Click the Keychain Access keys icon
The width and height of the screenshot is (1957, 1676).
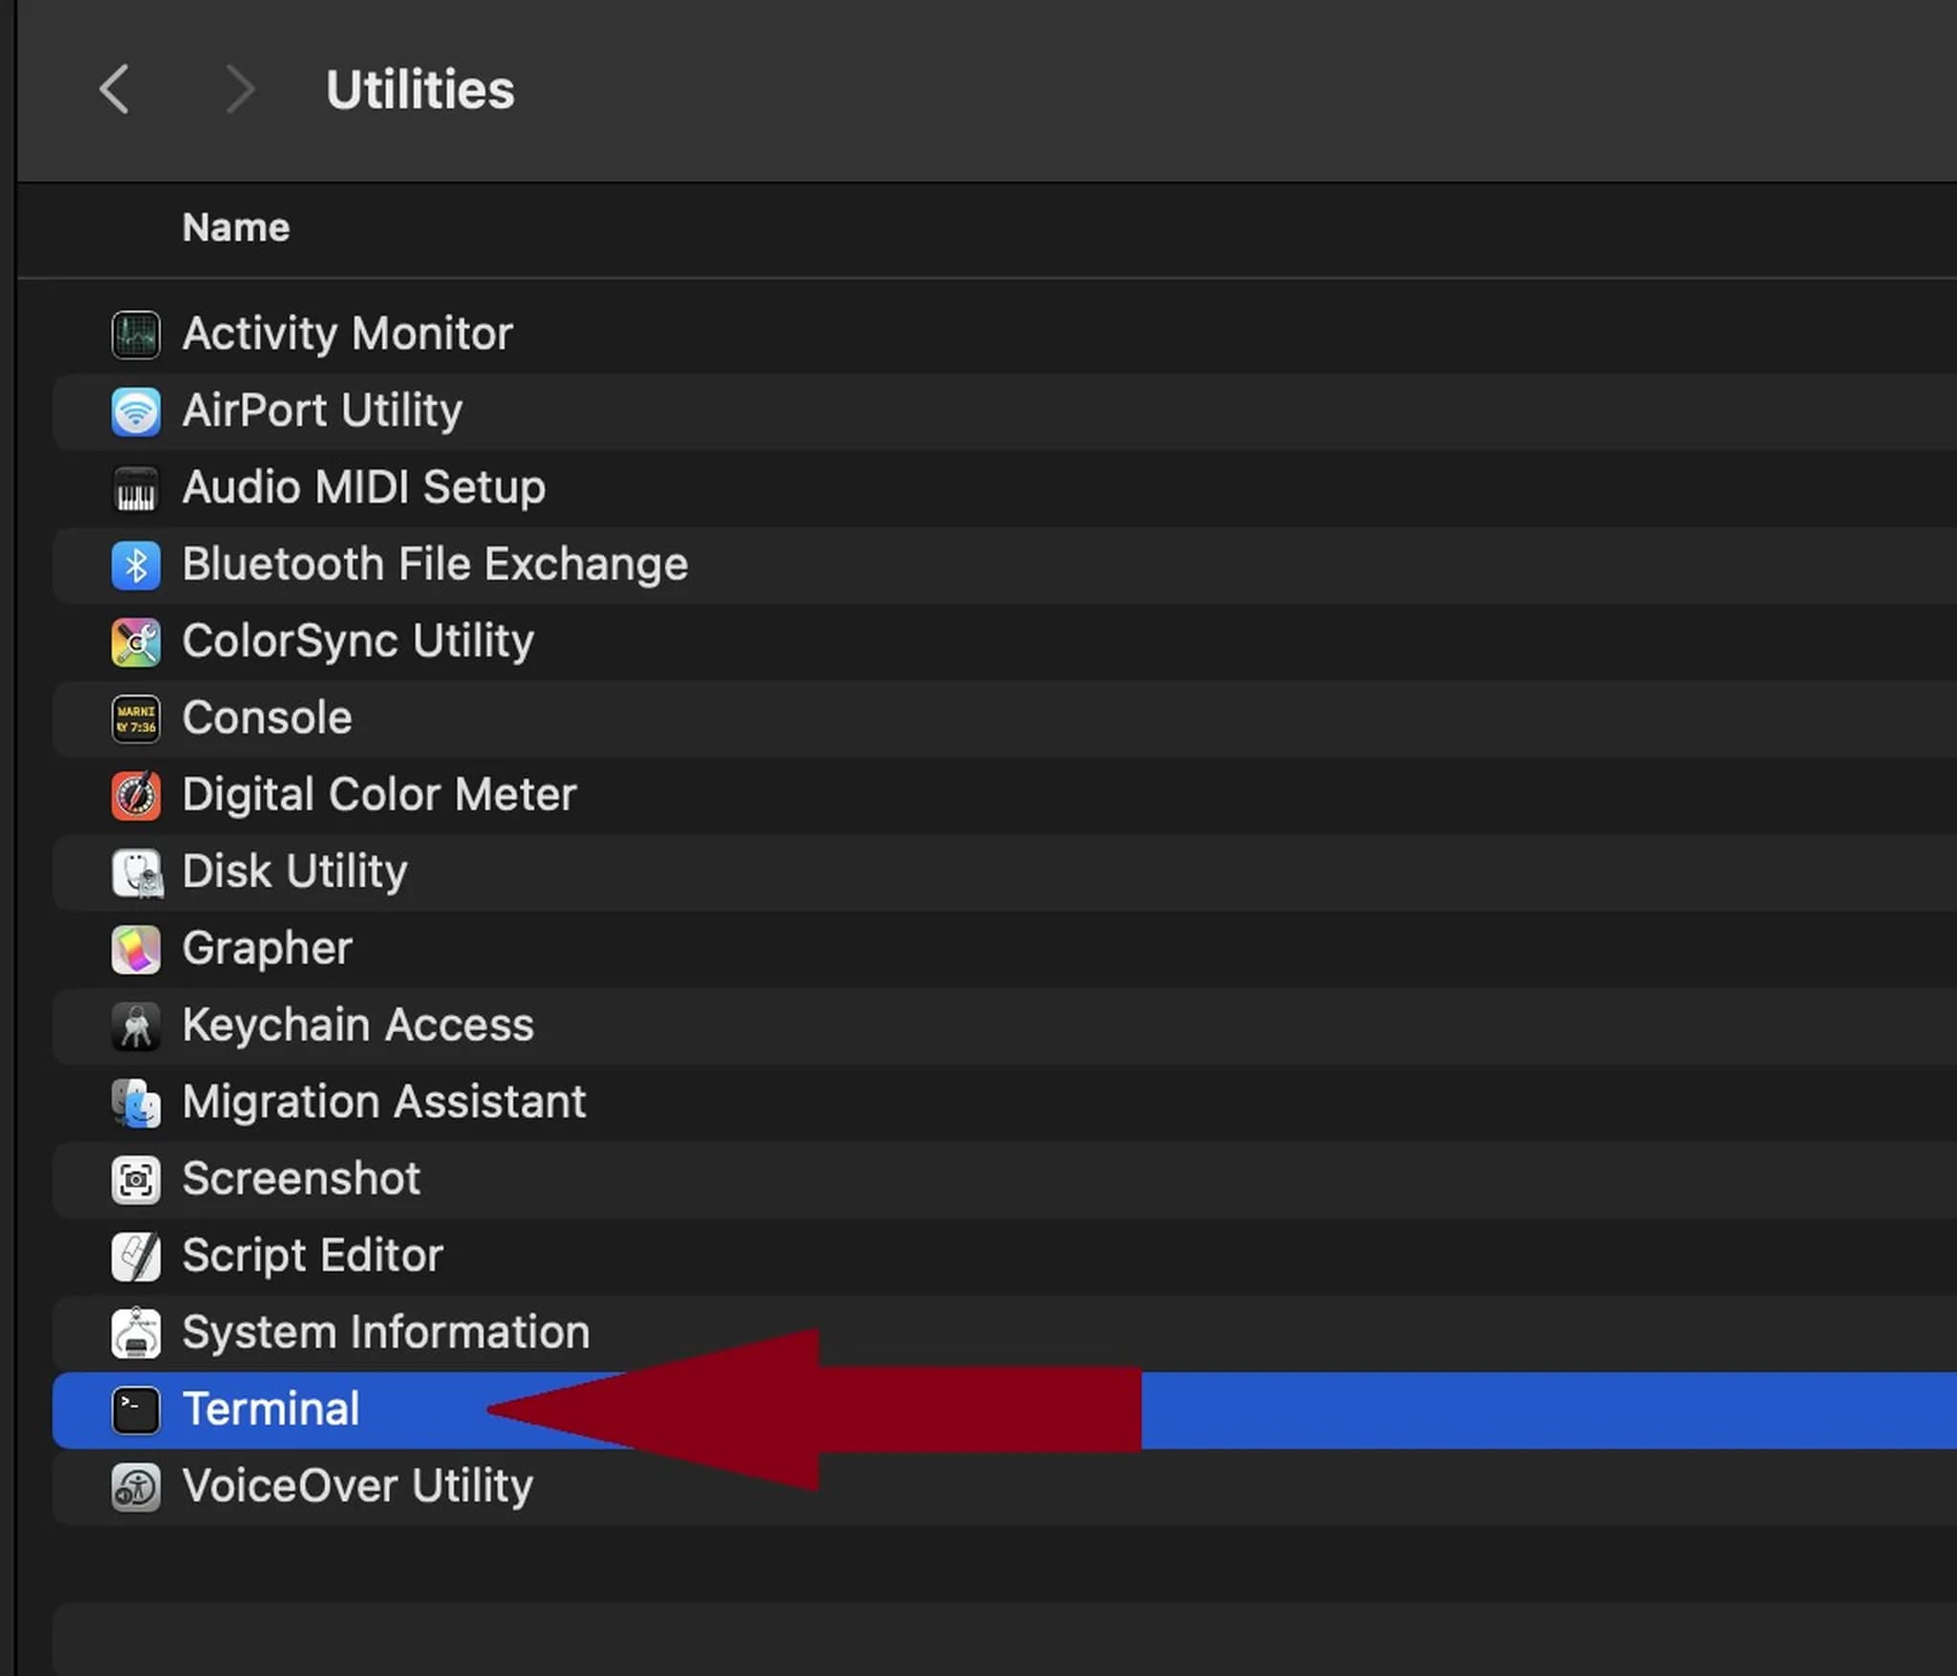coord(136,1026)
